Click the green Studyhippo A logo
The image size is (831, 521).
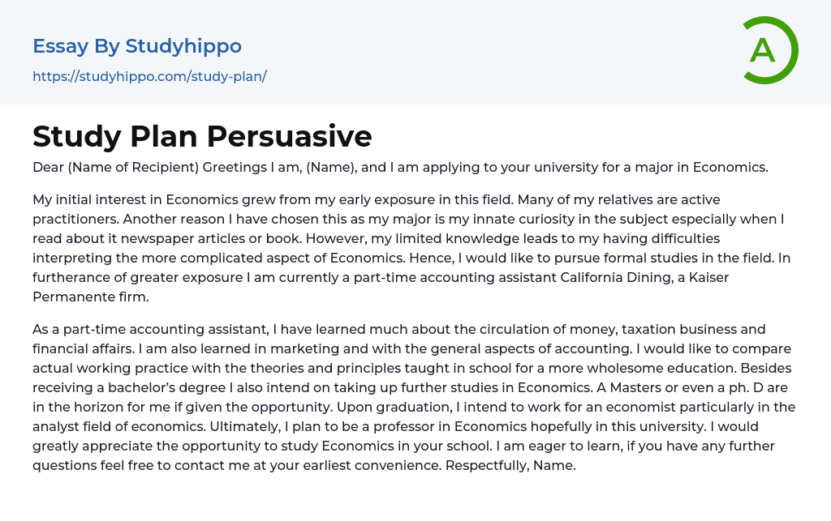(x=764, y=50)
